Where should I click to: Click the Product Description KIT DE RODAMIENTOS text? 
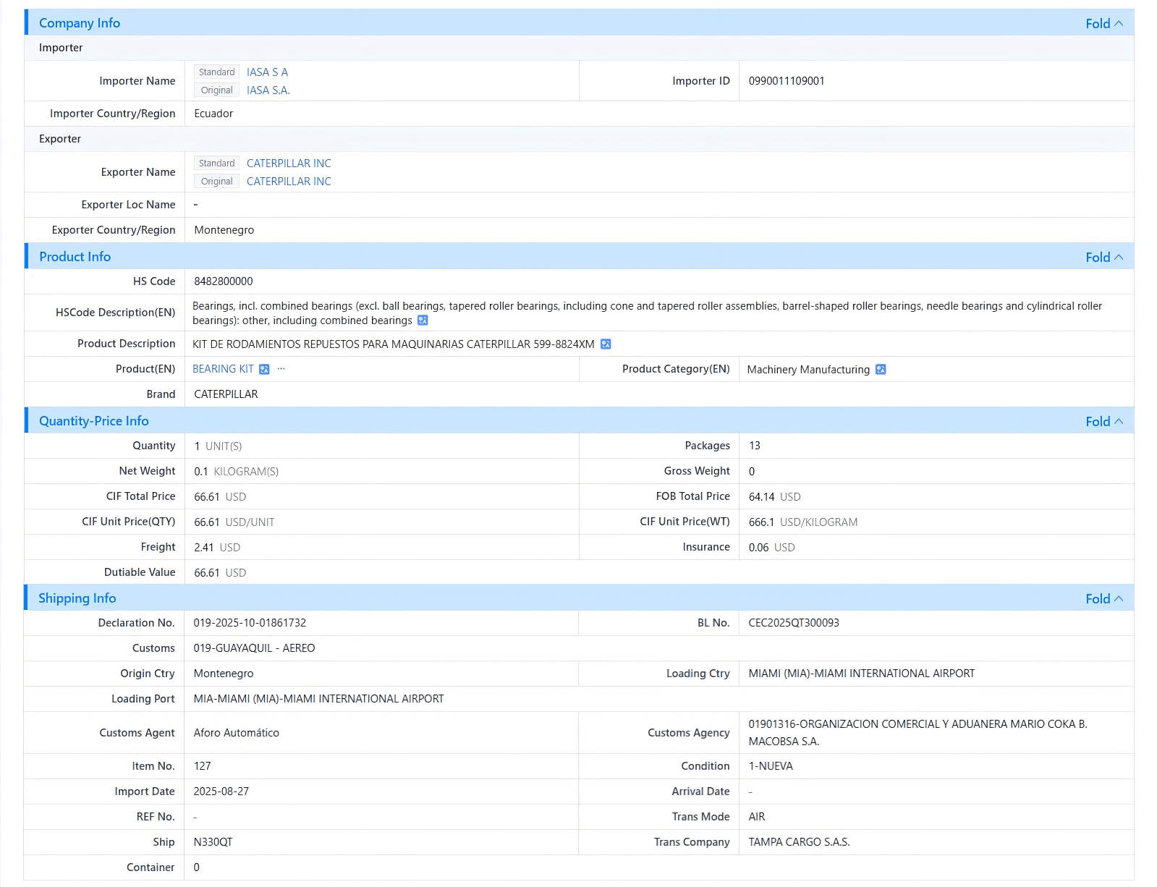coord(394,344)
